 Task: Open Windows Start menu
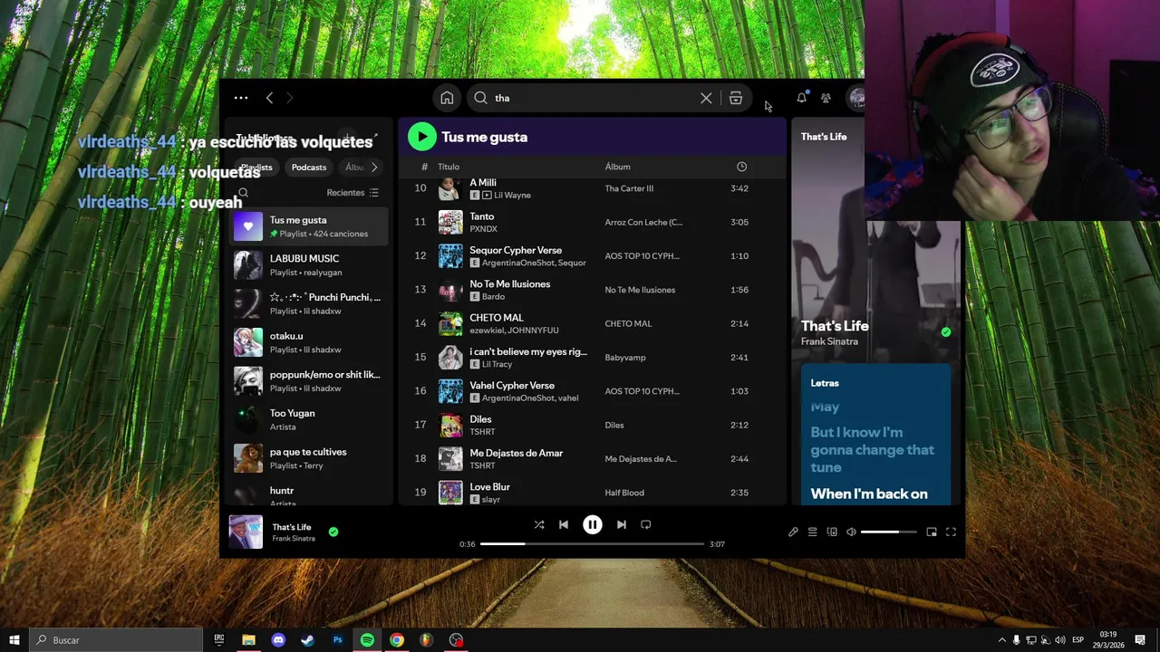click(x=14, y=640)
